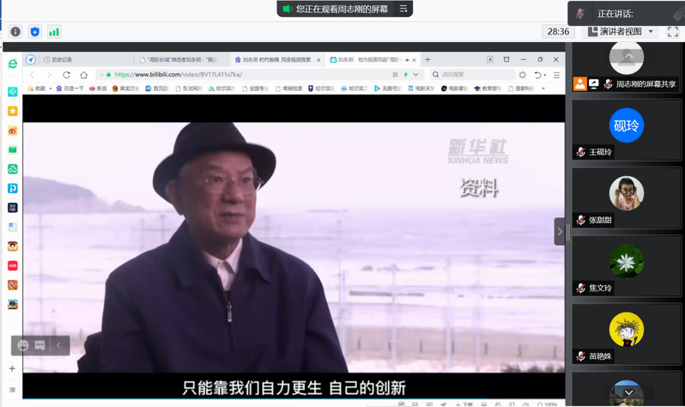Viewport: 685px width, 407px height.
Task: Click 王砚玲's muted microphone icon
Action: pyautogui.click(x=580, y=152)
